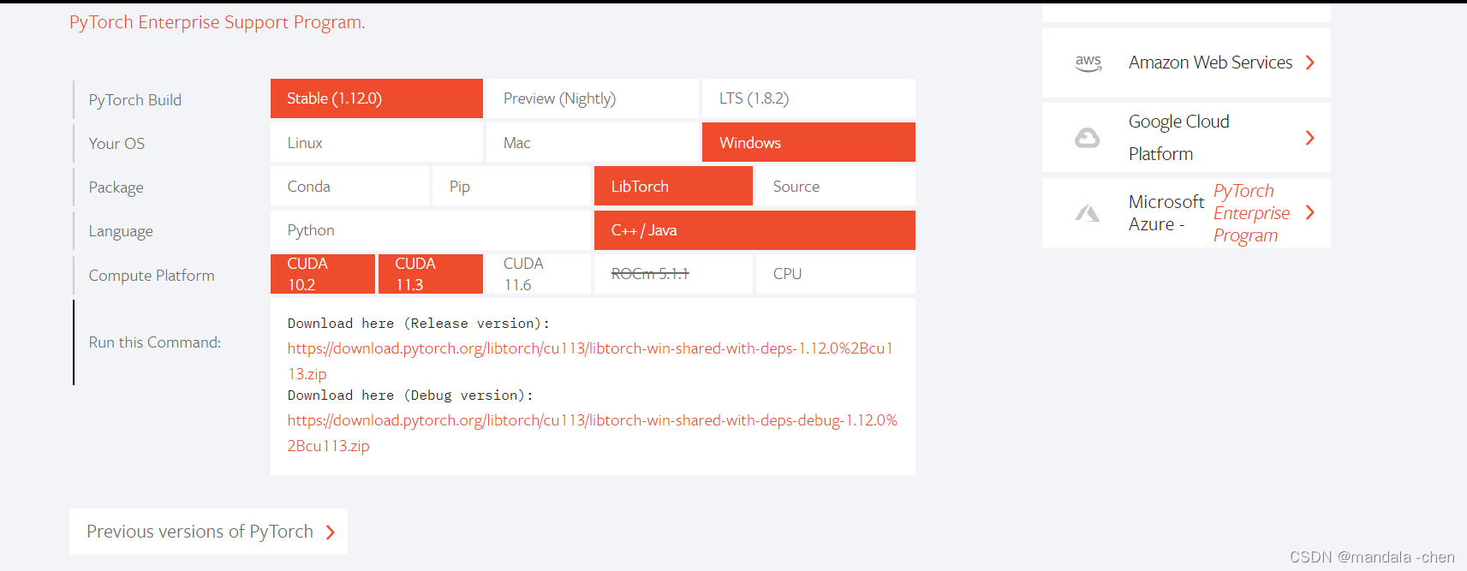Select CPU as the compute platform

pyautogui.click(x=787, y=273)
